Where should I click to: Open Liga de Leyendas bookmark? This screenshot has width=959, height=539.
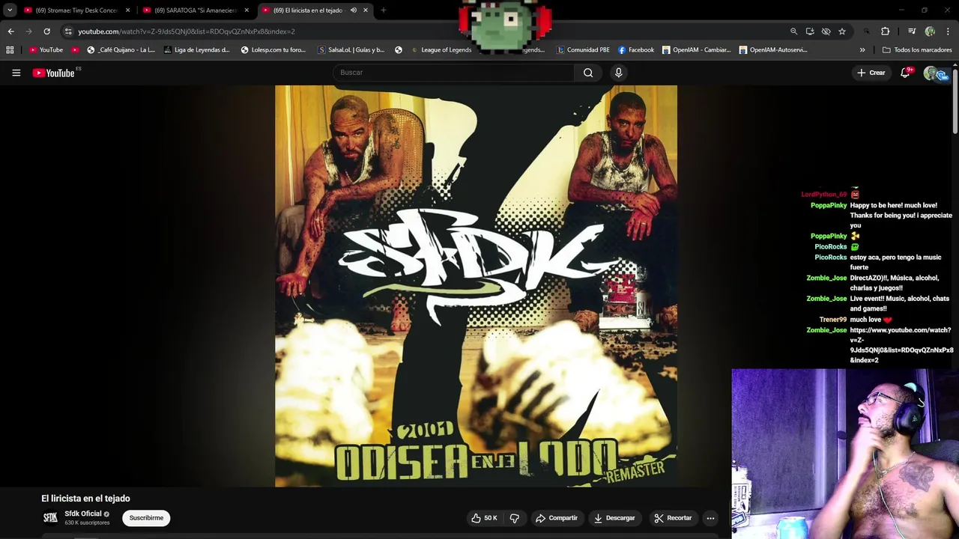tap(196, 50)
